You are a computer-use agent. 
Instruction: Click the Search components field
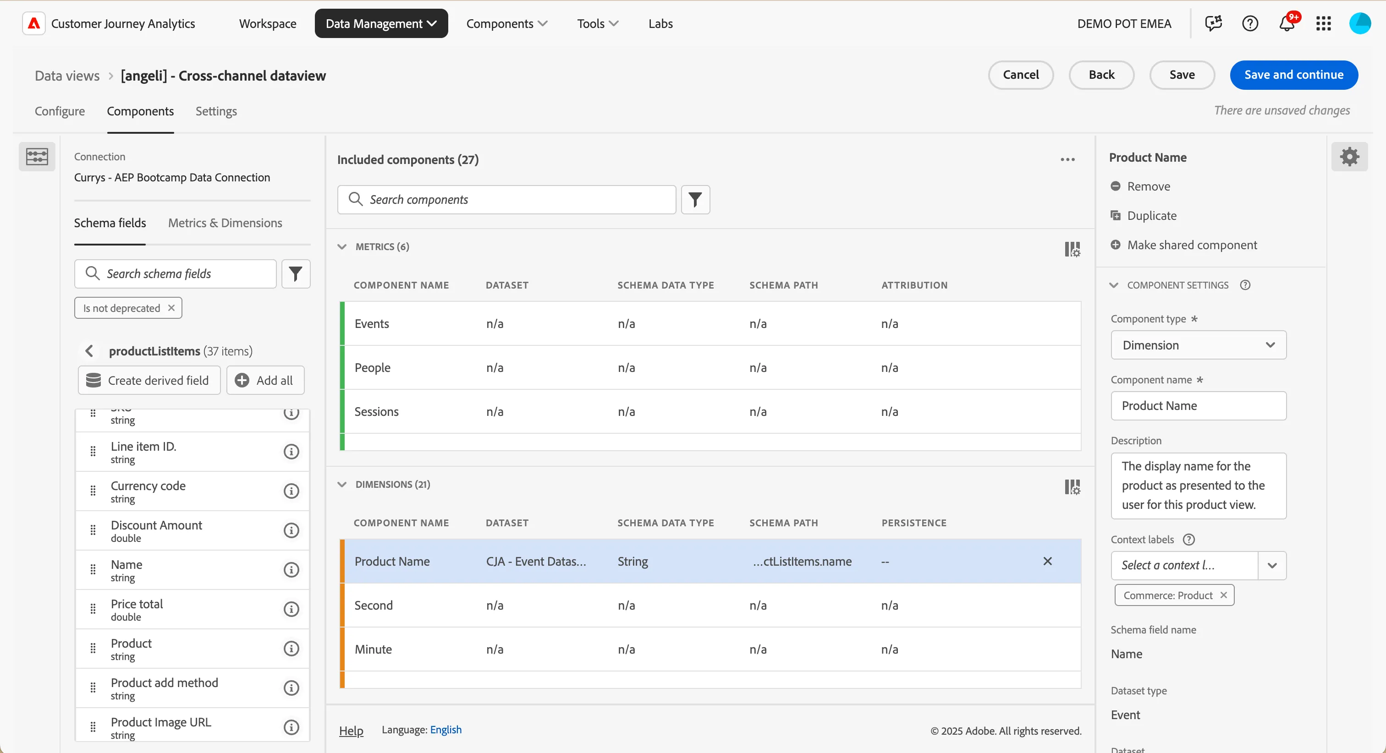pyautogui.click(x=506, y=200)
